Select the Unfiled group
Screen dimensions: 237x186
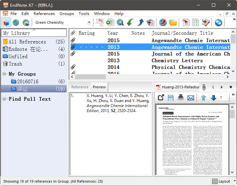click(x=34, y=56)
